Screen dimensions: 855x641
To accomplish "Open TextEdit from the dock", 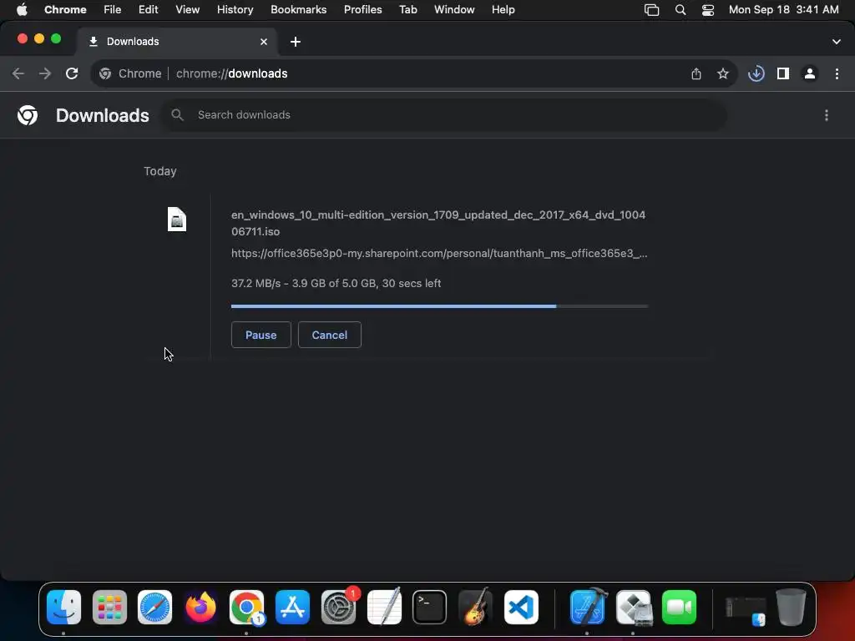I will click(384, 608).
